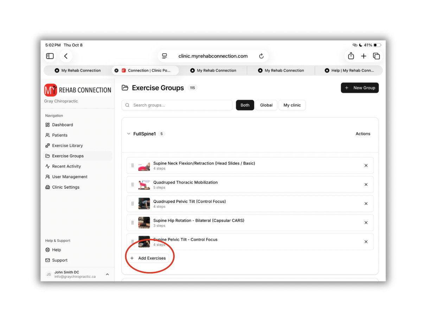Open Quadruped Thoracic Mobilization thumbnail

[144, 185]
